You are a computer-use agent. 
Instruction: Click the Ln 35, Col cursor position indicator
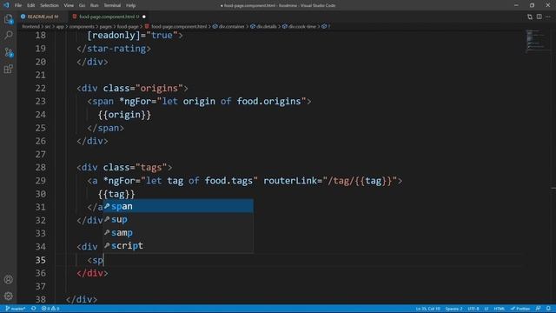[x=428, y=309]
